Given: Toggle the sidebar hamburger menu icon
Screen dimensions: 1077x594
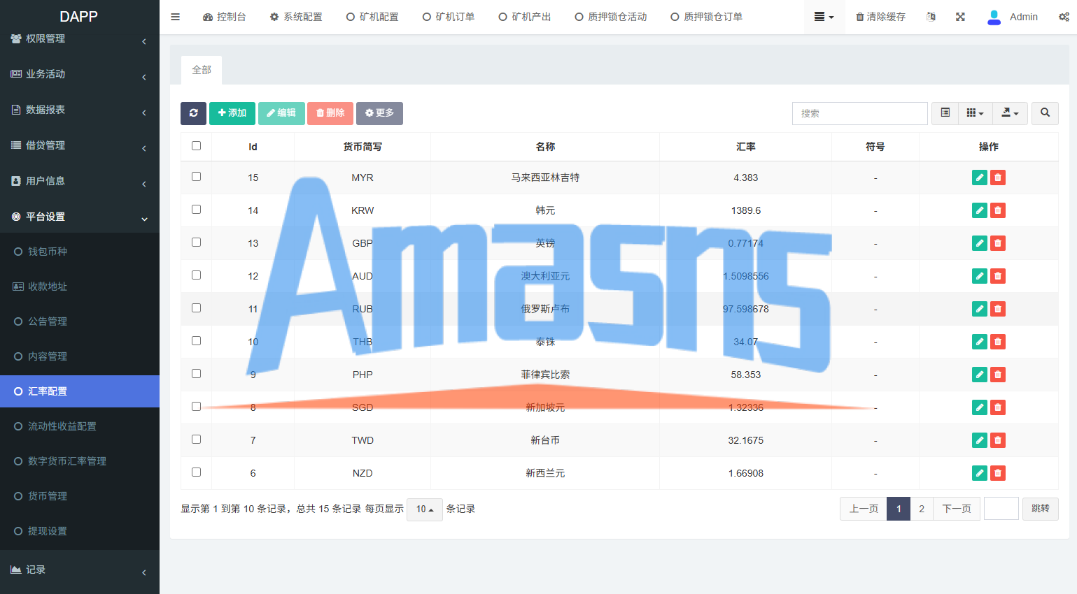Looking at the screenshot, I should [x=175, y=17].
